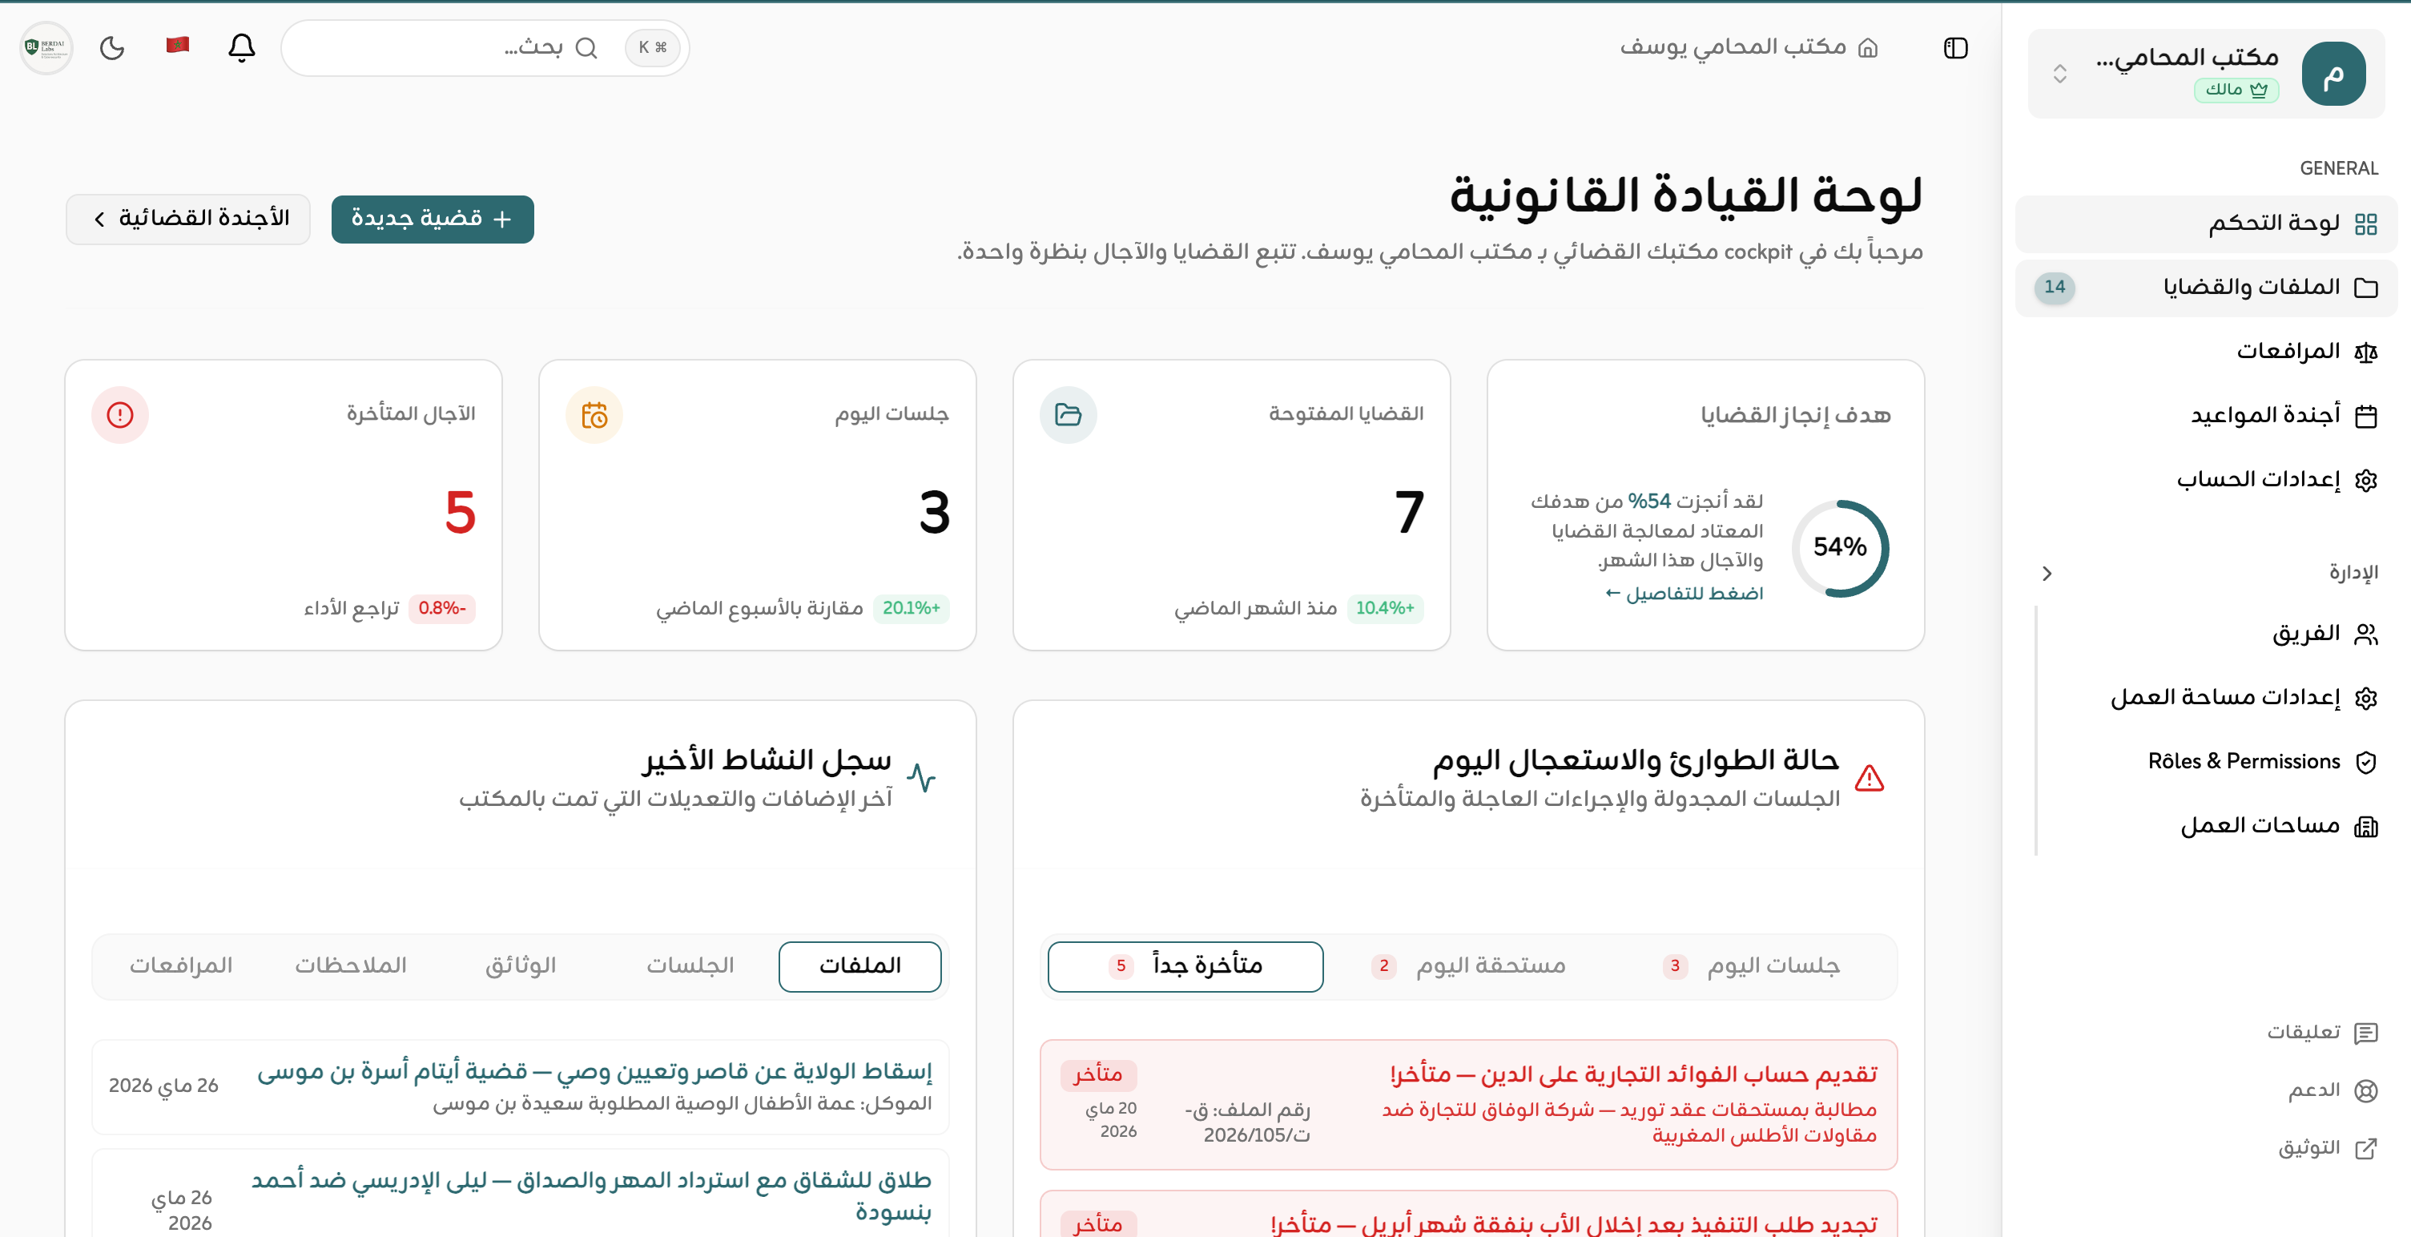
Task: Click the message icon beside تعليقات
Action: point(2365,1033)
